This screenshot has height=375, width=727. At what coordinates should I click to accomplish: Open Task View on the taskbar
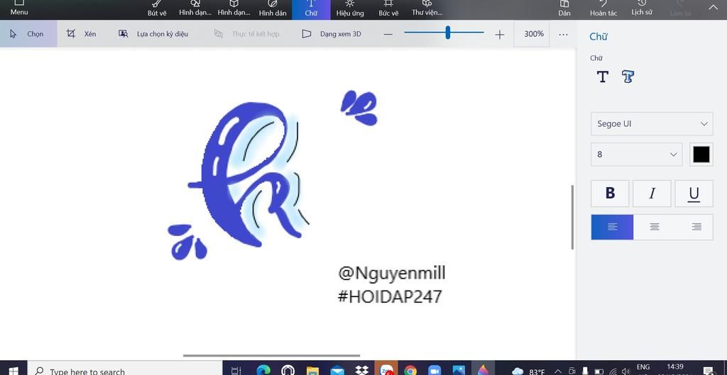236,370
